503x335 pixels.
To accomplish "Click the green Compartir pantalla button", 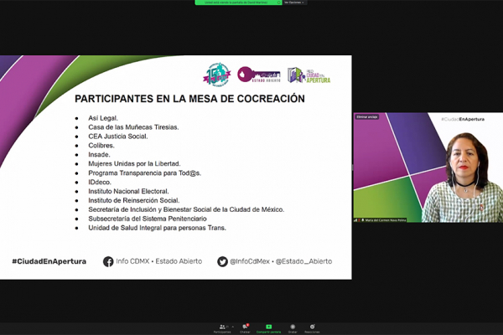I will (x=269, y=328).
